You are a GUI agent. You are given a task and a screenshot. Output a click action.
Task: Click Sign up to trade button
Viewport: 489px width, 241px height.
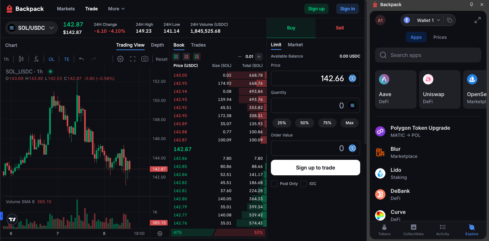pos(316,168)
